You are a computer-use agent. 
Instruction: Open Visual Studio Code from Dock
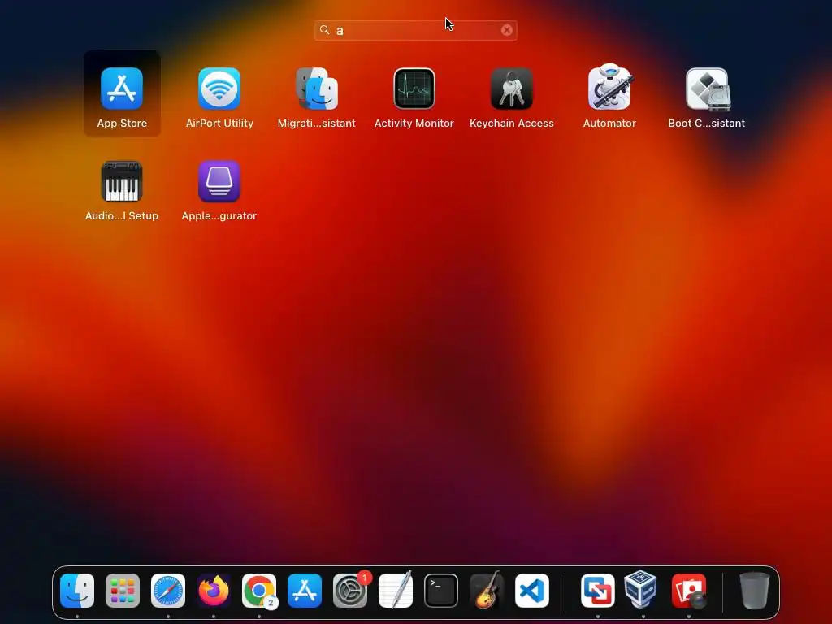(x=532, y=591)
